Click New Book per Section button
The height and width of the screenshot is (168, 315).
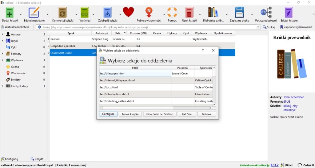[x=160, y=114]
